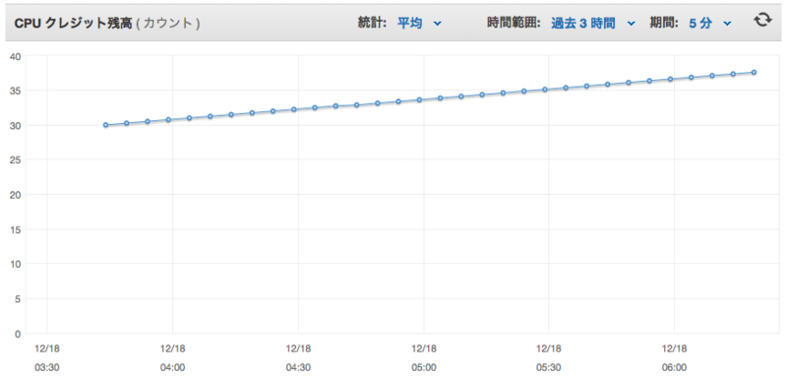Click the 40 y-axis label
The width and height of the screenshot is (787, 378).
click(15, 56)
